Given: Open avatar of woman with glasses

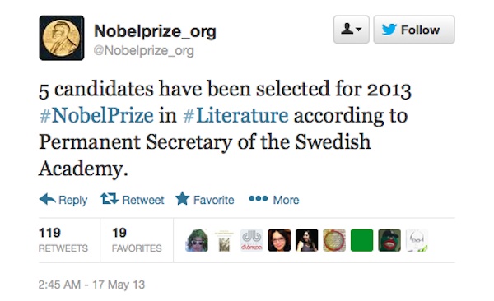Looking at the screenshot, I should pos(279,240).
